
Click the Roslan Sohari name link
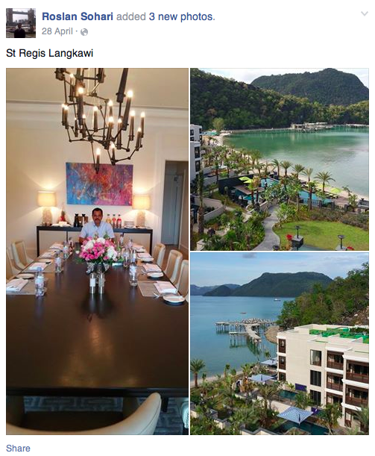coord(78,16)
